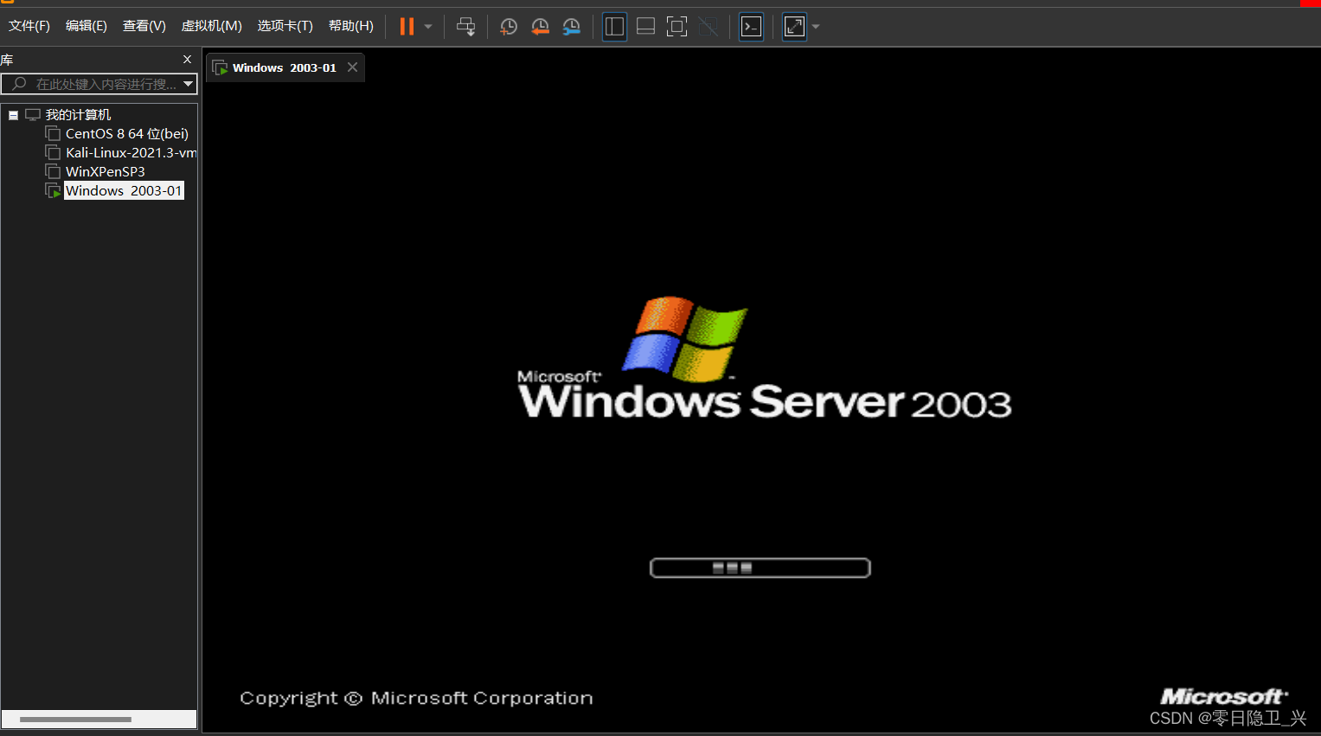This screenshot has width=1321, height=736.
Task: Click the Send Ctrl+Alt+Del icon
Action: coord(465,27)
